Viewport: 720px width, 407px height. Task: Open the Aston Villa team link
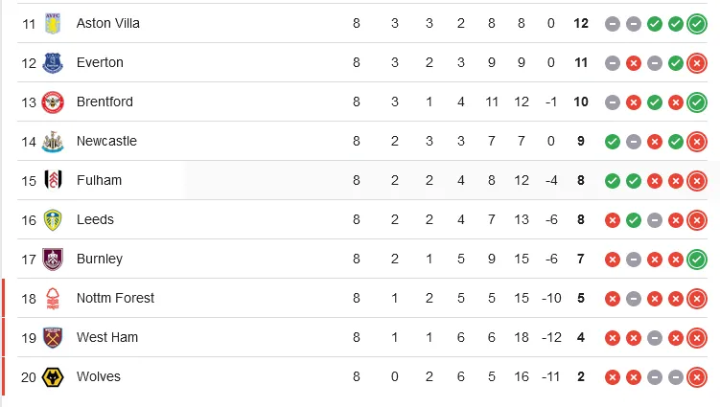107,23
